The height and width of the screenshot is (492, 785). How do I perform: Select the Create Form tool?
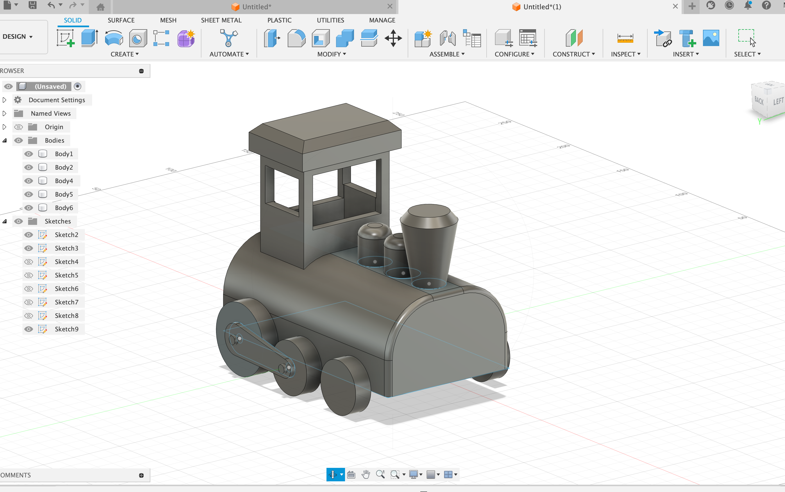click(186, 38)
